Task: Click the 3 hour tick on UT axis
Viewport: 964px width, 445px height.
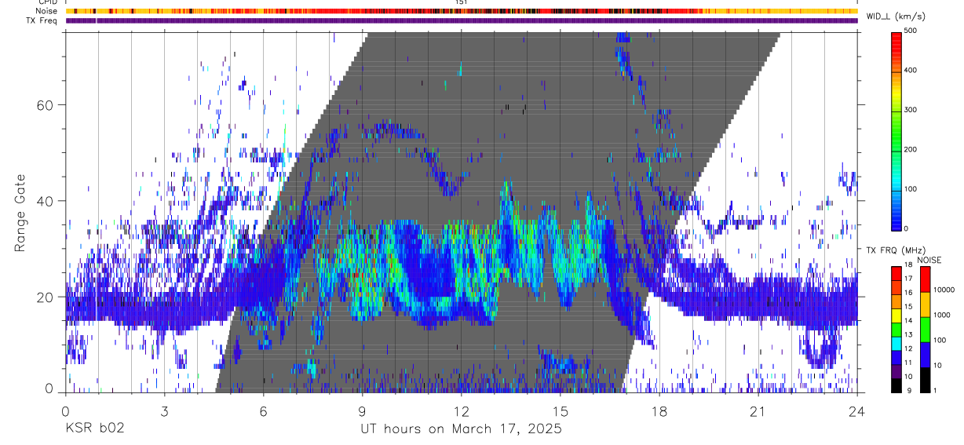Action: (164, 411)
